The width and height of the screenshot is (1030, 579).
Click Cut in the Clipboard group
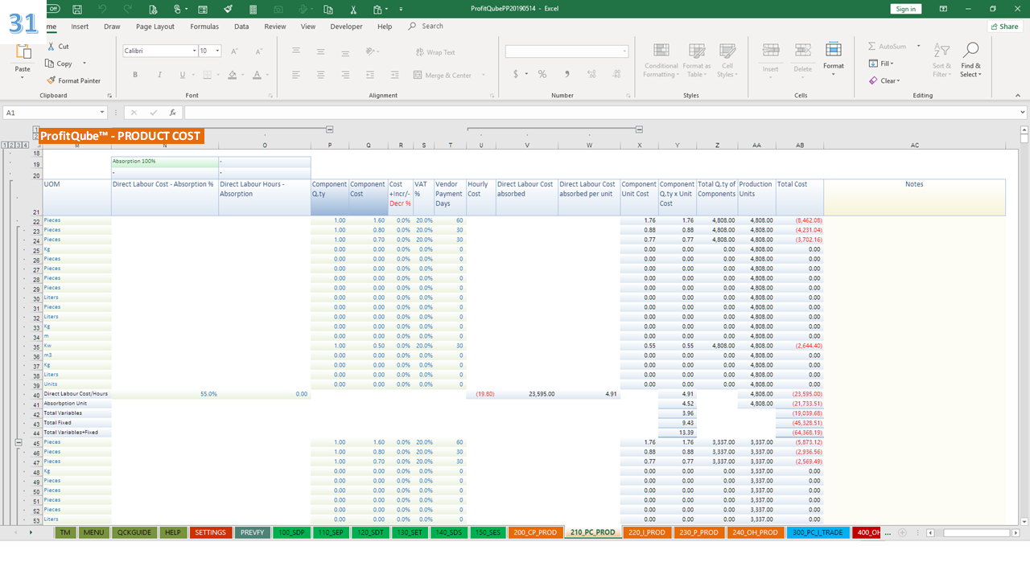pyautogui.click(x=58, y=47)
